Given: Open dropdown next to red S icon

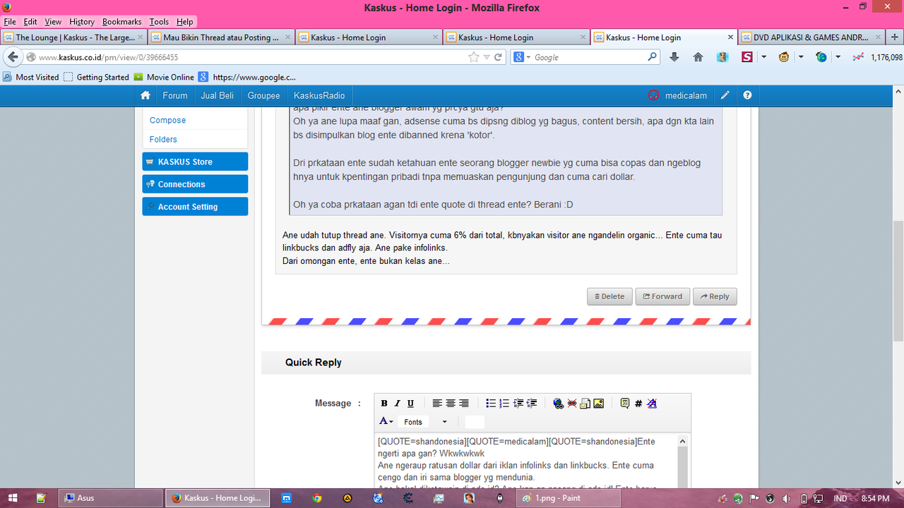Looking at the screenshot, I should pos(763,57).
